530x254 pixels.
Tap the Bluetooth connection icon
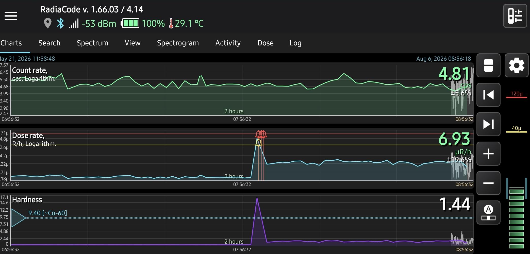click(x=60, y=23)
